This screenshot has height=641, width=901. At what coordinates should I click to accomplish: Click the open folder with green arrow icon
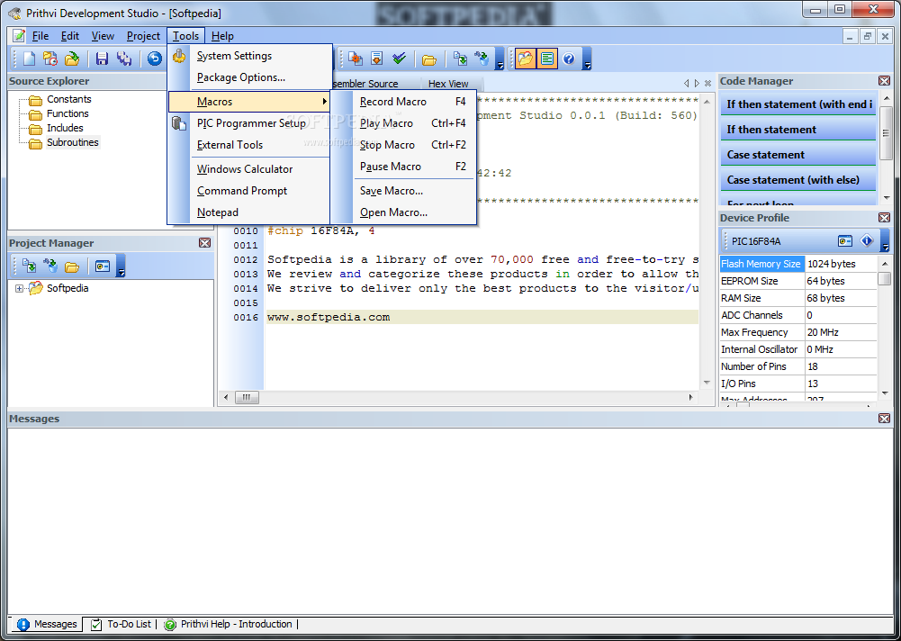click(72, 58)
